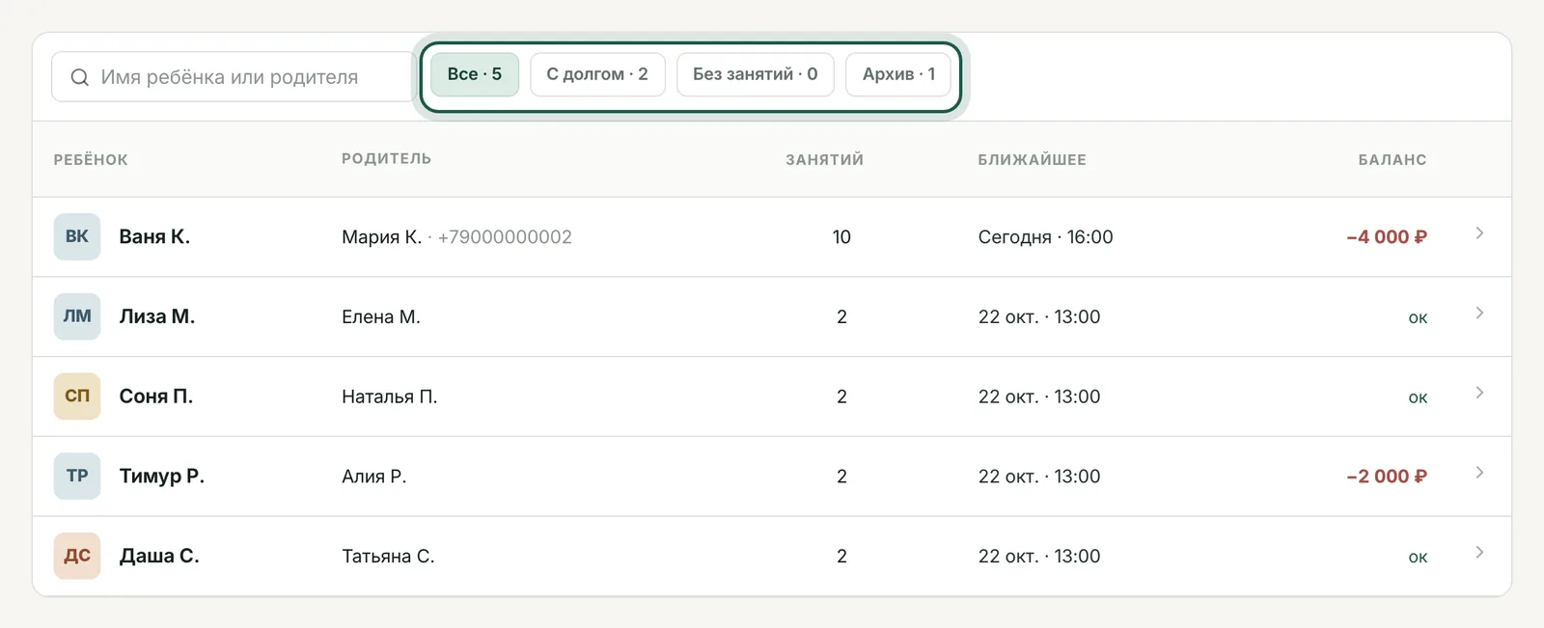1544x628 pixels.
Task: Click the ЗАНЯТИЙ column header
Action: click(824, 160)
